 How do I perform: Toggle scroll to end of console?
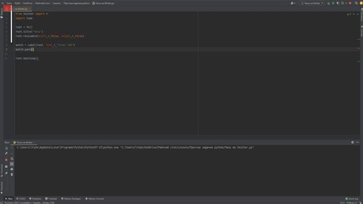(12, 164)
